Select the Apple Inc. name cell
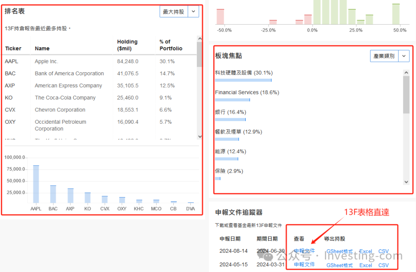The image size is (416, 272). point(47,61)
